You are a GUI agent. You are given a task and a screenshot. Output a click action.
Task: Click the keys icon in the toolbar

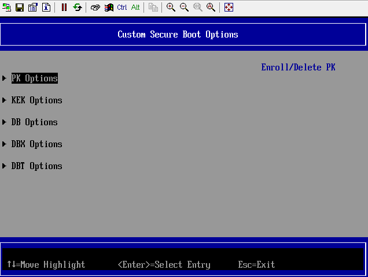click(95, 7)
